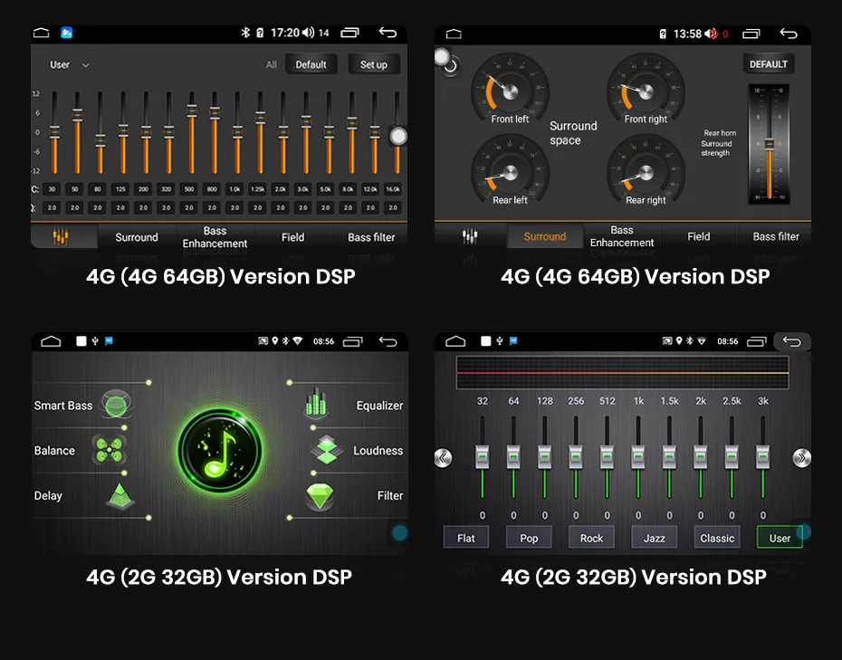This screenshot has height=660, width=842.
Task: Tap refresh circle icon in Surround screen
Action: [x=451, y=66]
